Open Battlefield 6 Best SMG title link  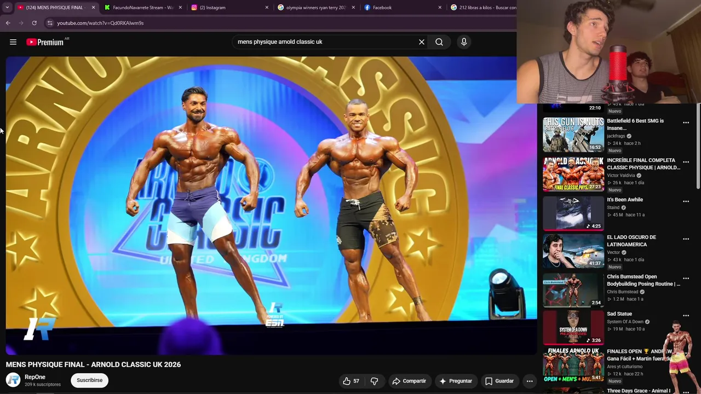[635, 124]
